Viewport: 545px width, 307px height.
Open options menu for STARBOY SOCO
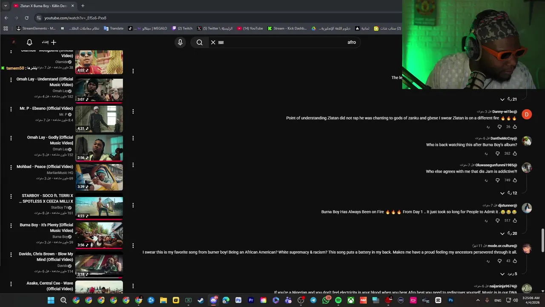click(11, 197)
